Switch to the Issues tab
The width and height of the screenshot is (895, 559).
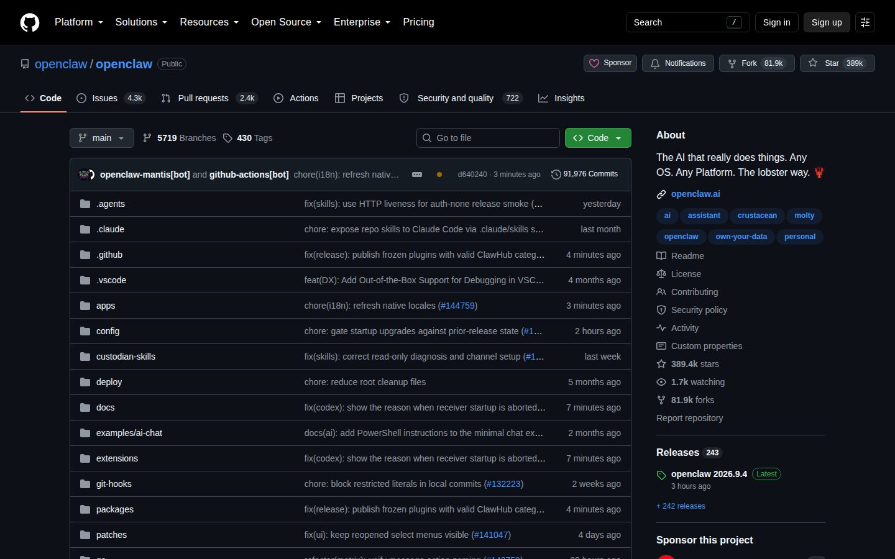111,98
